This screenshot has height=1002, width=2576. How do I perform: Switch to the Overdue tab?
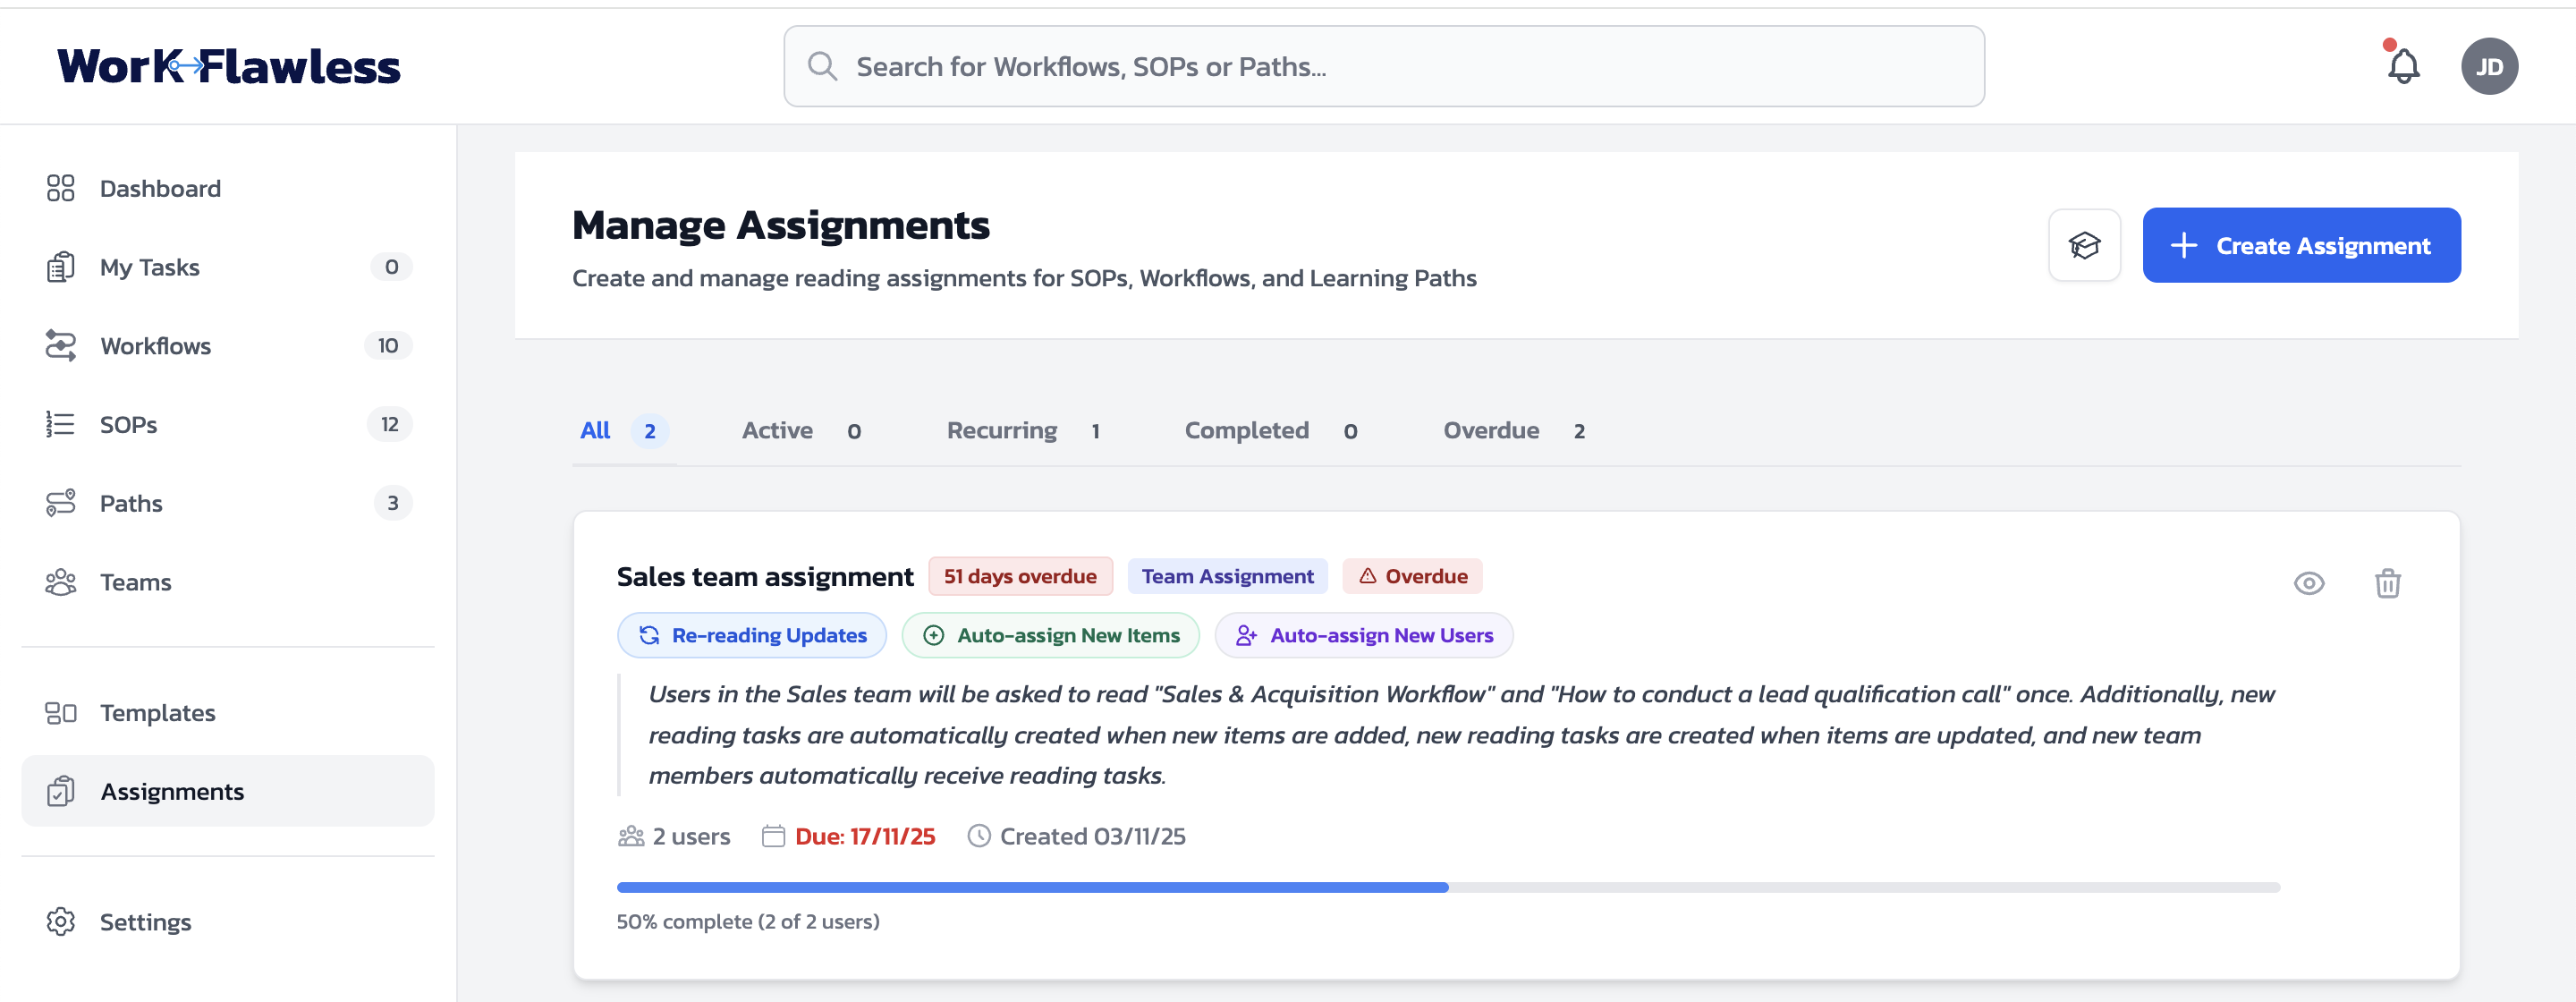[1491, 430]
